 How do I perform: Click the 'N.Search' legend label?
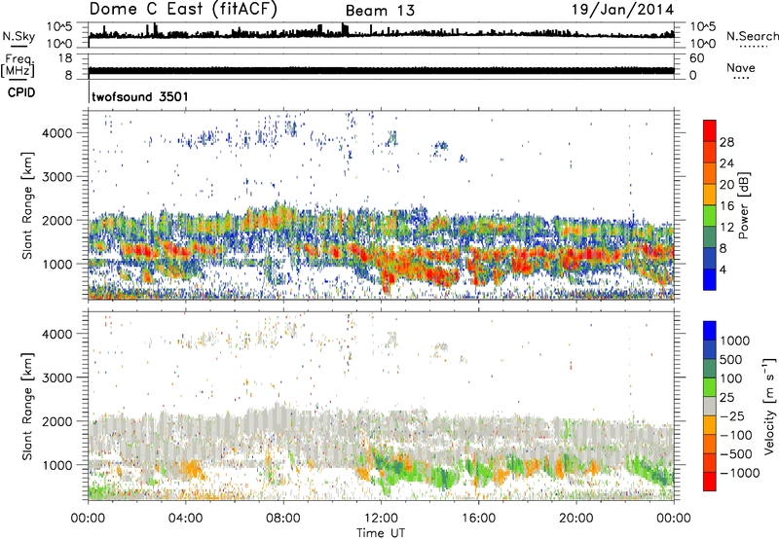[x=753, y=36]
